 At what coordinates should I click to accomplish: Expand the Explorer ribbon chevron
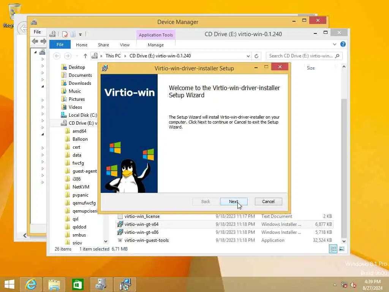tap(334, 44)
